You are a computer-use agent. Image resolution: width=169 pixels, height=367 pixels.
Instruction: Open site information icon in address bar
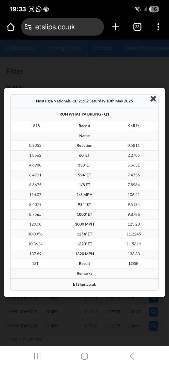tap(28, 27)
